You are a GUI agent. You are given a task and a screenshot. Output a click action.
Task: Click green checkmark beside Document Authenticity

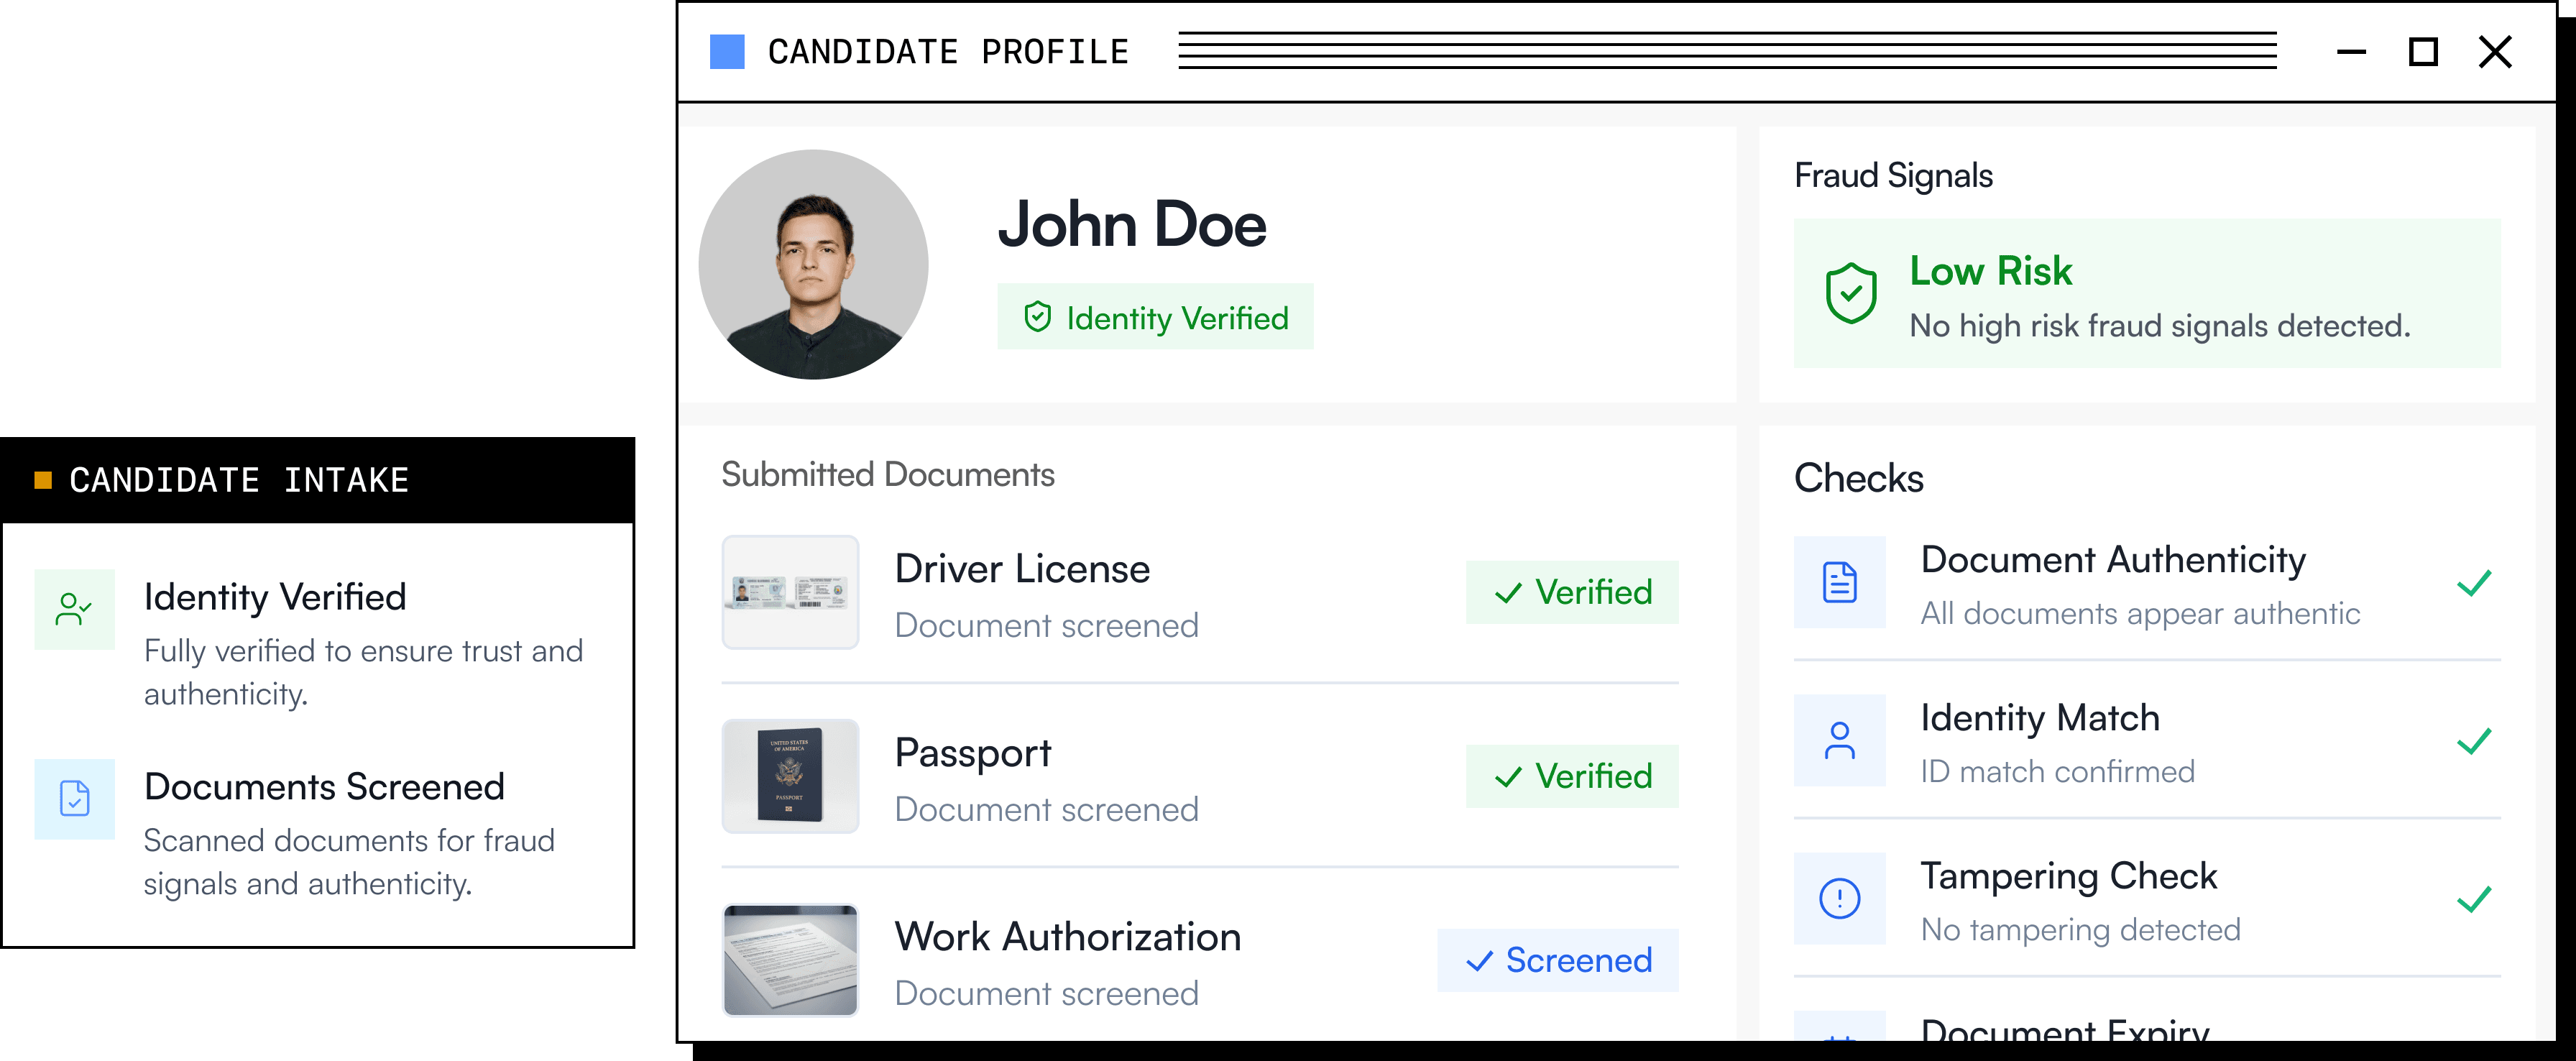(x=2474, y=582)
